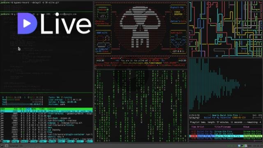Select the aurora firefox process row
263x148 pixels.
[x=46, y=125]
